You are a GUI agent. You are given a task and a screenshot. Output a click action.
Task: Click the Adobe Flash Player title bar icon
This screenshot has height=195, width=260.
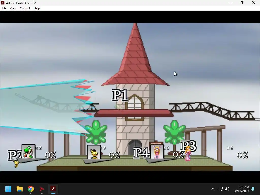3,3
